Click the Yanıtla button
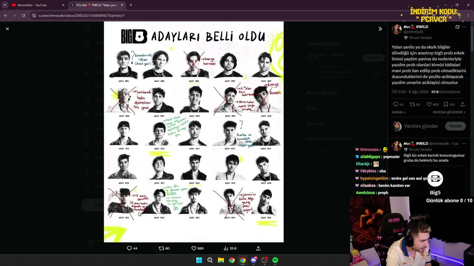This screenshot has height=266, width=474. (x=455, y=126)
